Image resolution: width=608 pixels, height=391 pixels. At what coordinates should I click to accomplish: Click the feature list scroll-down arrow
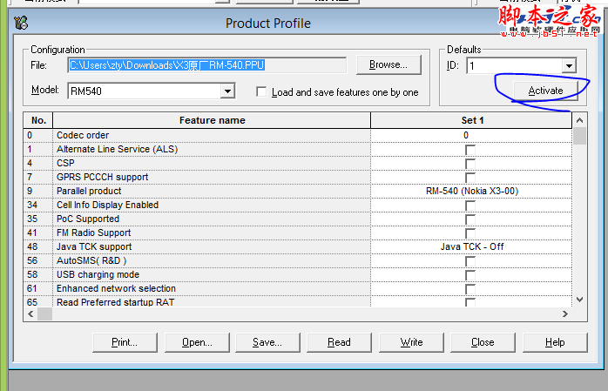click(x=579, y=299)
